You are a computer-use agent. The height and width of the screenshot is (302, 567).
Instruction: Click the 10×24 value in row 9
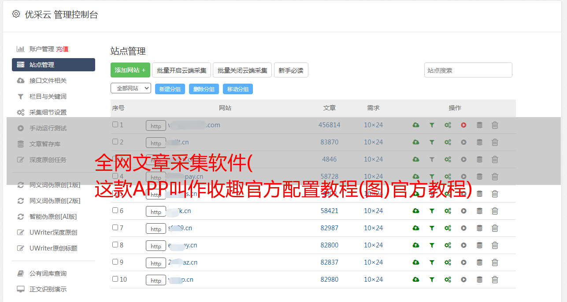tap(373, 262)
